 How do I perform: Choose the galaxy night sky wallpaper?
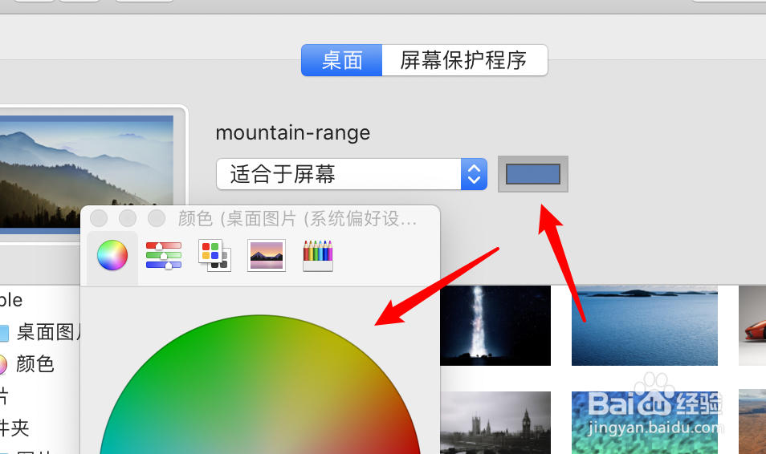(495, 325)
